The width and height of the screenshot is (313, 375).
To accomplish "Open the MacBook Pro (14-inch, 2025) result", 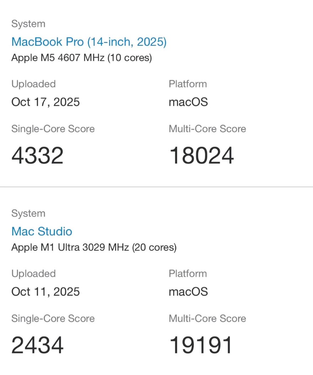I will tap(89, 42).
